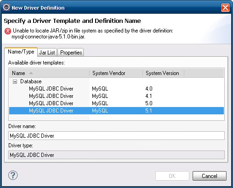Cancel the driver definition dialog
The image size is (233, 188).
(x=210, y=176)
